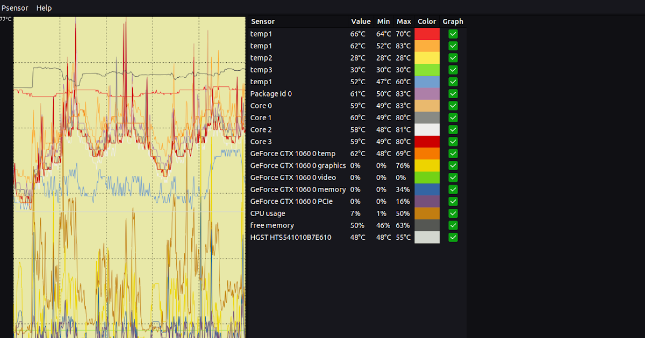Edit GeForce GTX 1060 0 memory color
The width and height of the screenshot is (645, 338).
pyautogui.click(x=427, y=189)
